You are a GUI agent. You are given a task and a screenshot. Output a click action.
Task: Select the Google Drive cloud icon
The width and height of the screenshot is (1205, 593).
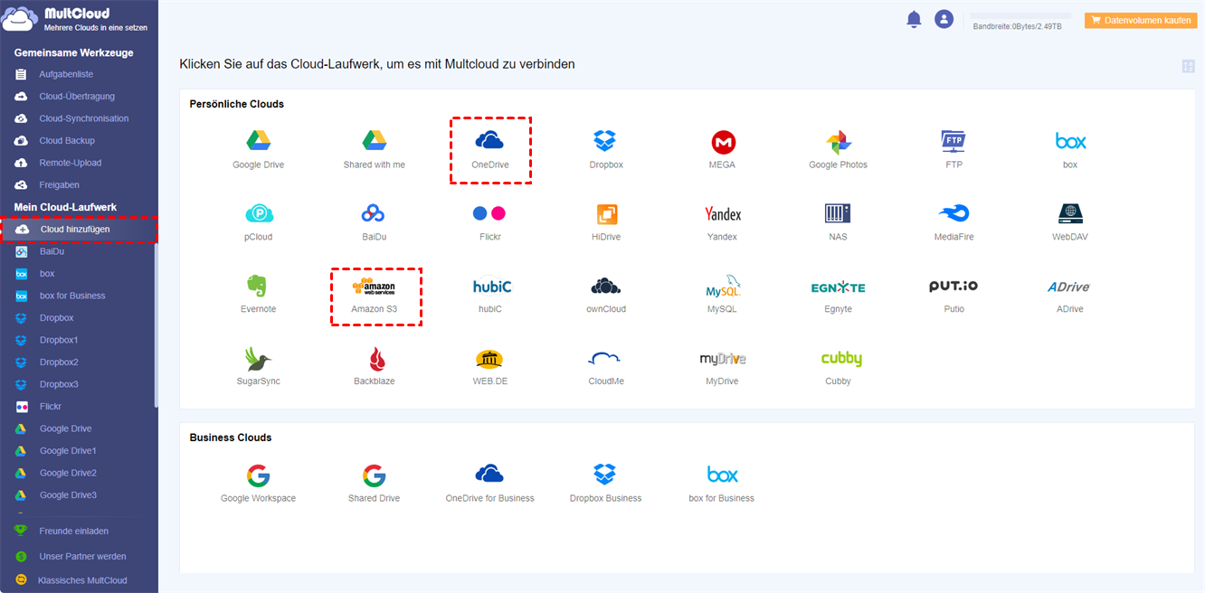click(259, 141)
